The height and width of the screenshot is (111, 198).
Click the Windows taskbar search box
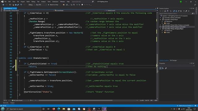(24, 109)
